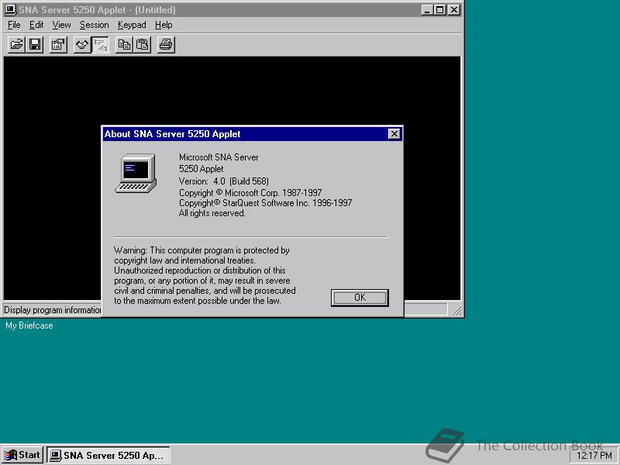The image size is (620, 465).
Task: Open session properties toolbar icon
Action: coord(58,45)
